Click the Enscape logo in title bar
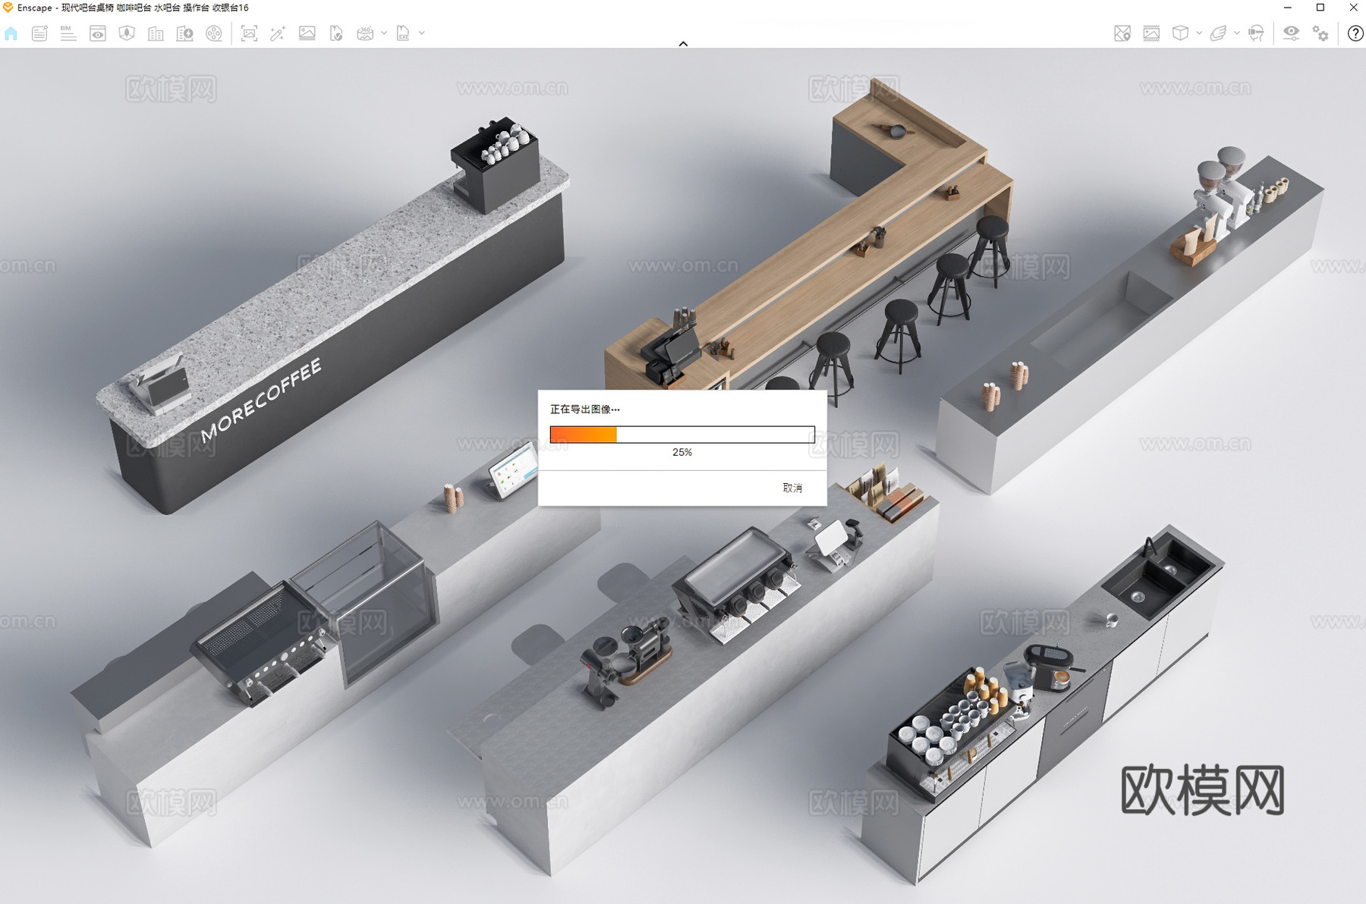Screen dimensions: 1366x904 (8, 8)
